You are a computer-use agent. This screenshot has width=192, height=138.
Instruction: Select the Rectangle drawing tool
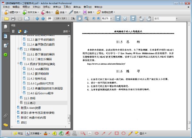(116, 133)
